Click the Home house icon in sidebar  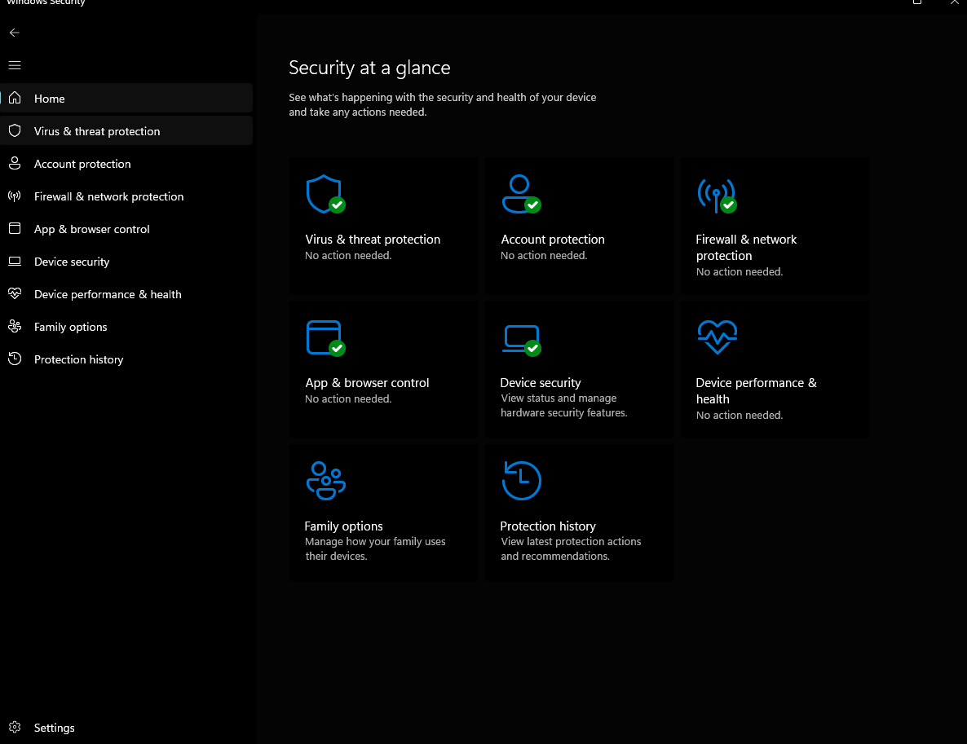15,98
